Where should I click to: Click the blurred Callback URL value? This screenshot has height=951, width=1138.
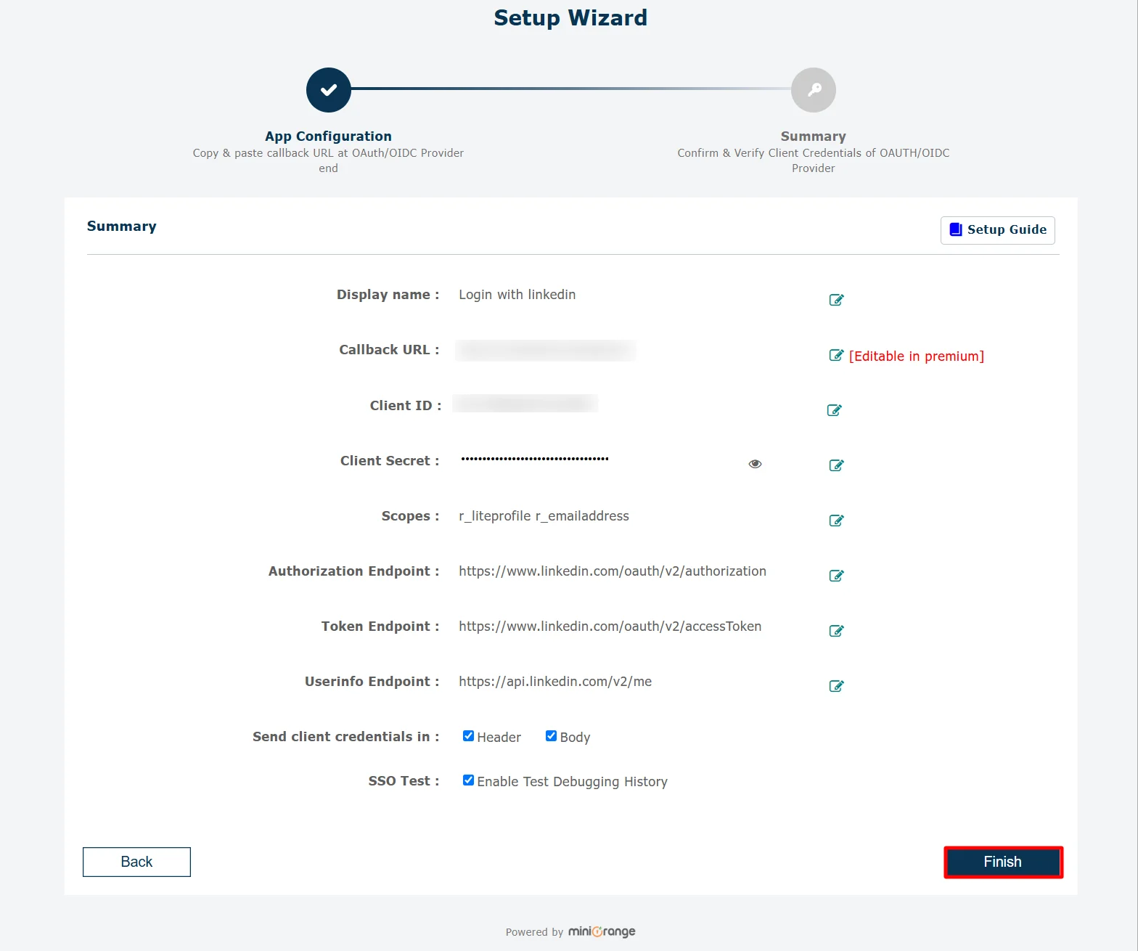546,351
